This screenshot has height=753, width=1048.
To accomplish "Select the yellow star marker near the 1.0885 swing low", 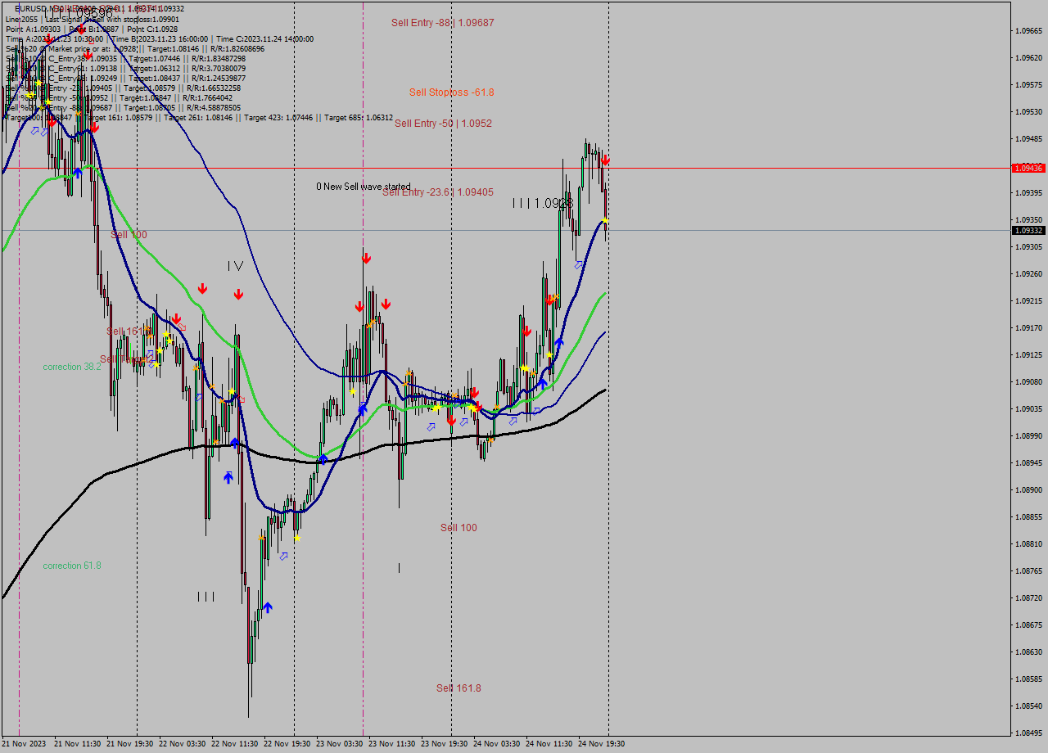I will coord(297,539).
